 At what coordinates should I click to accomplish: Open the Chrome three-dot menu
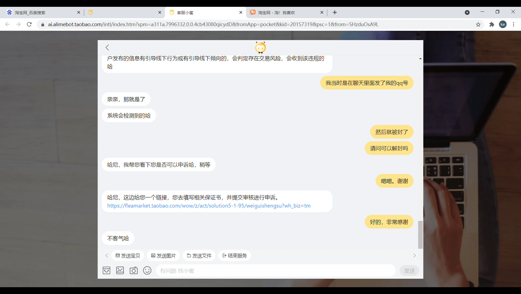pyautogui.click(x=513, y=24)
